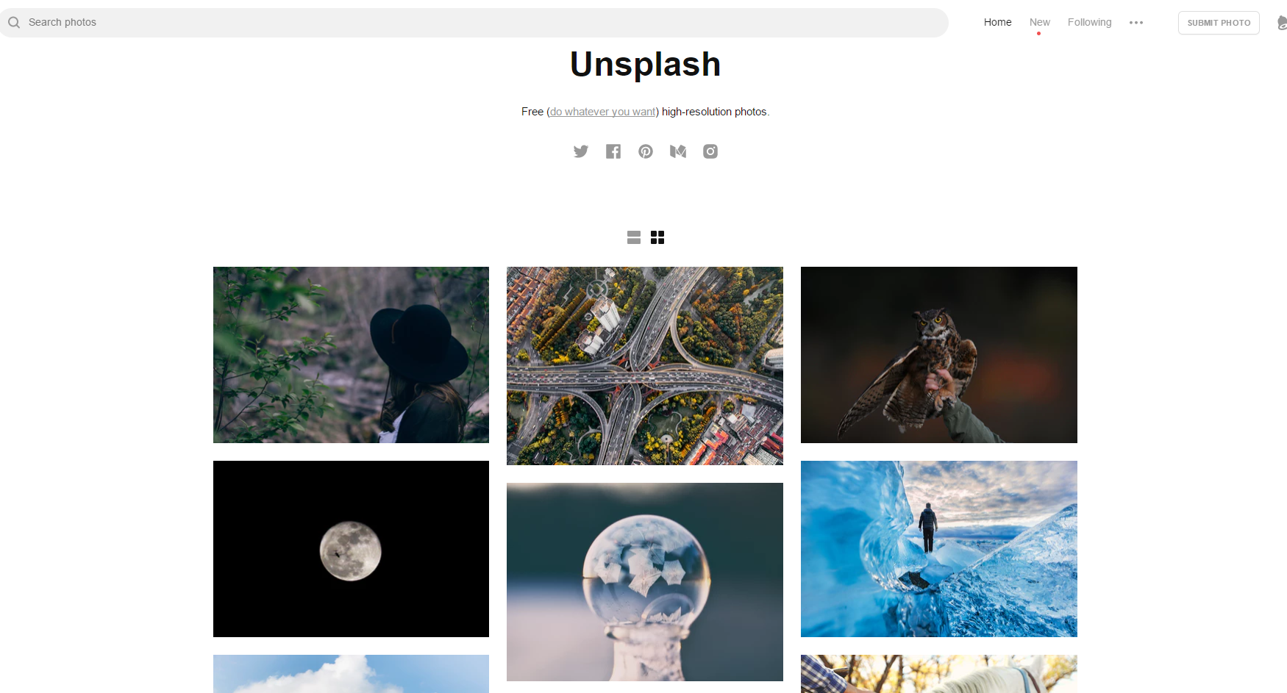Switch to single-column list view

coord(634,237)
